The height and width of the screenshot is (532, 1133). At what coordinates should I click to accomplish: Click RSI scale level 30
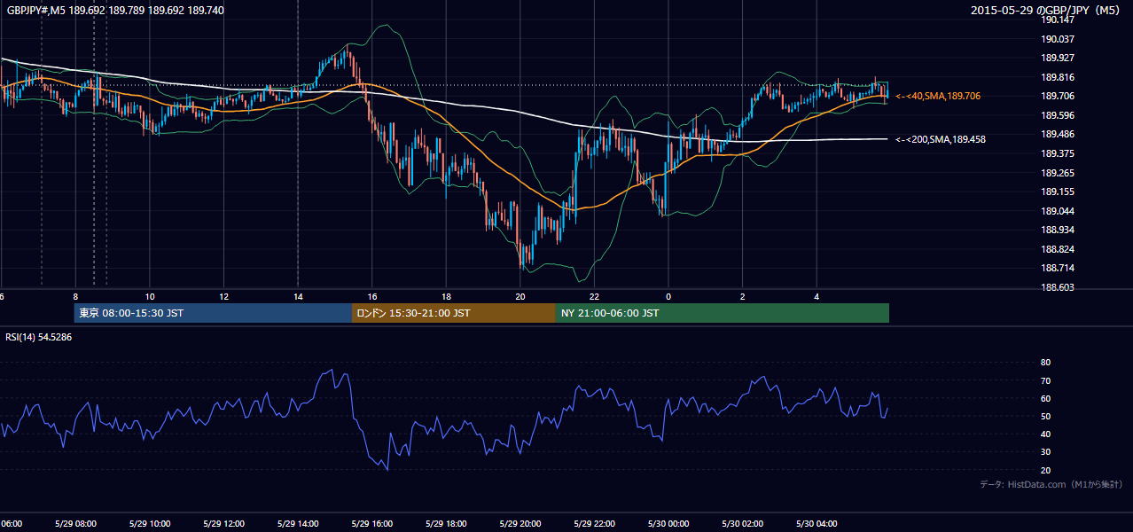click(x=1046, y=452)
